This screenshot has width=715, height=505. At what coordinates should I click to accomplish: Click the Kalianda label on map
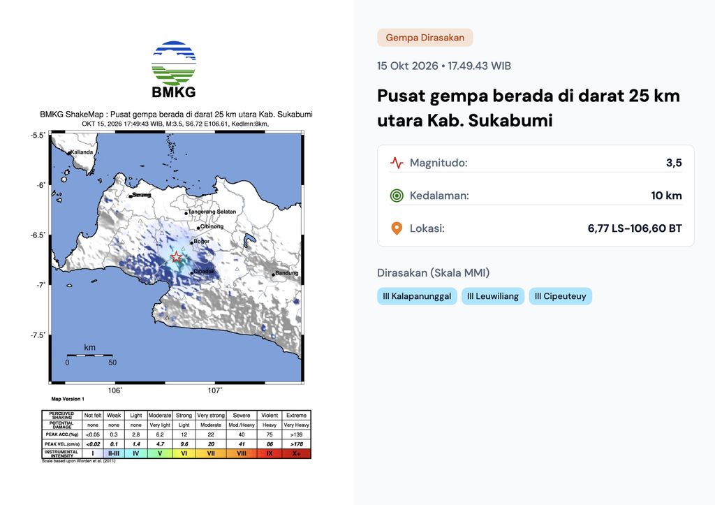click(82, 152)
